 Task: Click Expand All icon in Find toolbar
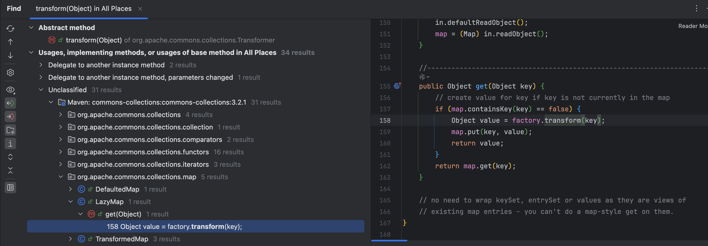click(10, 157)
